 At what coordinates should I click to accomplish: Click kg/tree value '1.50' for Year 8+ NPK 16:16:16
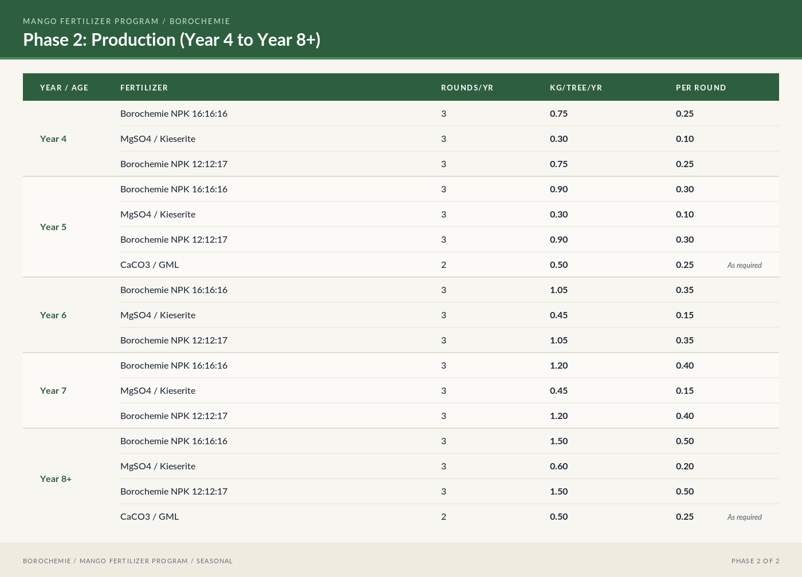pyautogui.click(x=559, y=441)
